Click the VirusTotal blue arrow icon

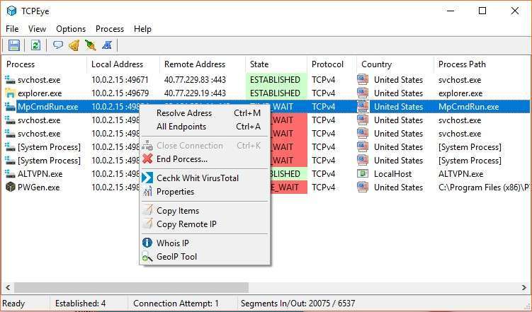[147, 178]
